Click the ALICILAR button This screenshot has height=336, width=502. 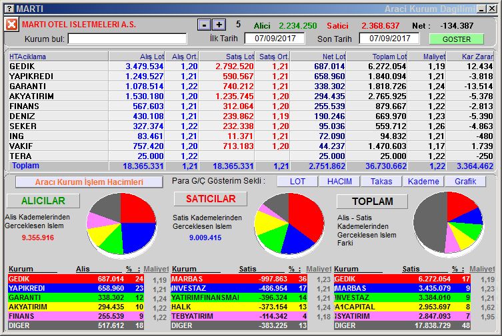point(43,200)
